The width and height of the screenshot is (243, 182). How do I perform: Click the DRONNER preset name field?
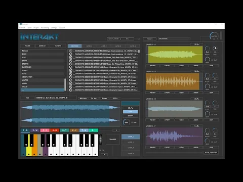[174, 39]
